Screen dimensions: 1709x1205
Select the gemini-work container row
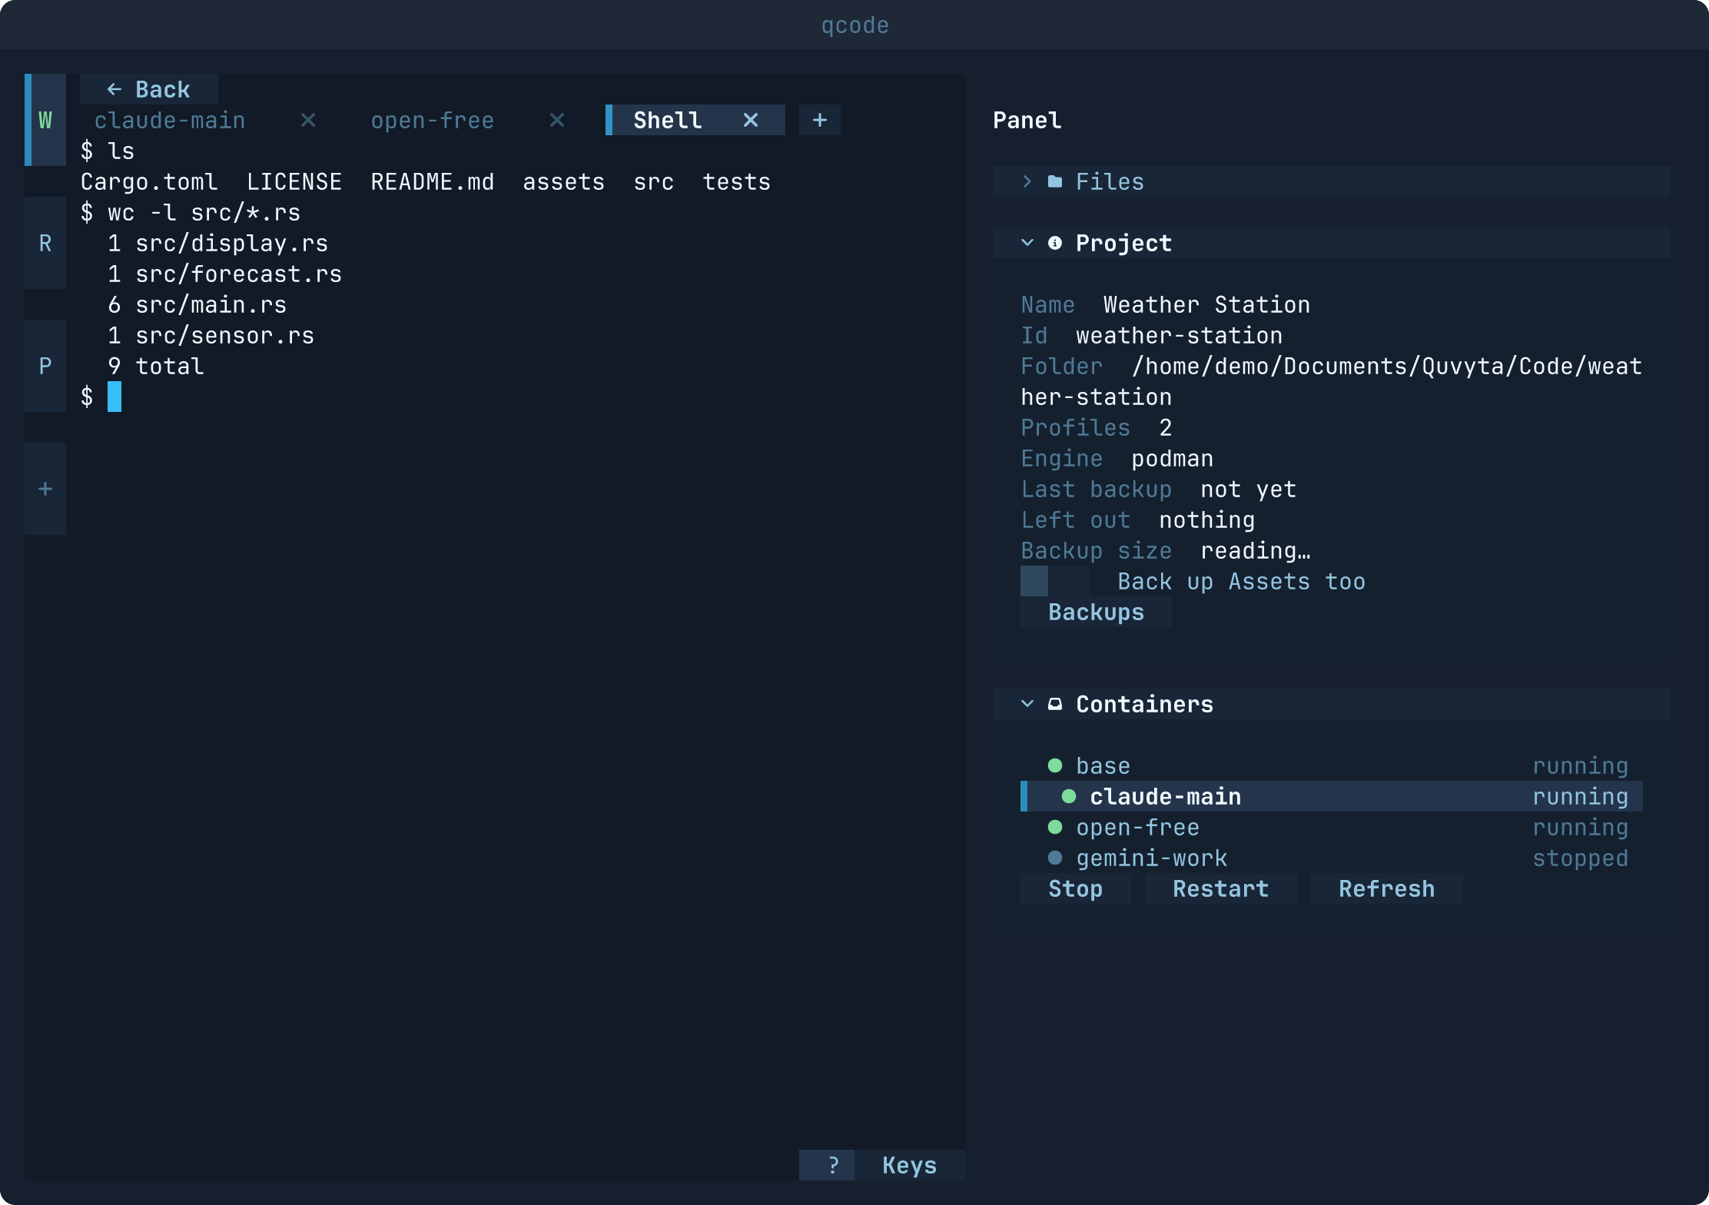point(1332,858)
